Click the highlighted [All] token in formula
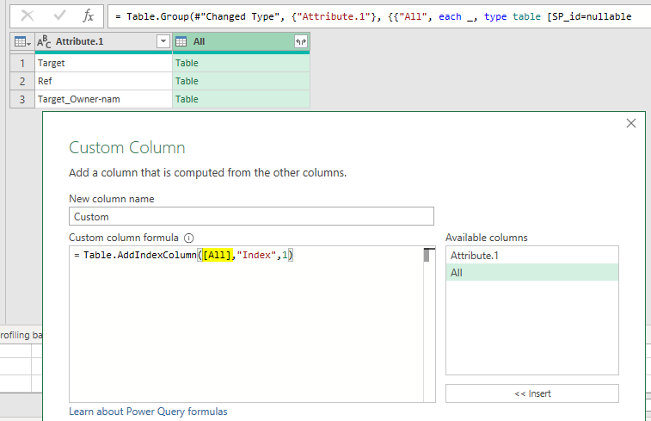The image size is (651, 421). point(218,255)
